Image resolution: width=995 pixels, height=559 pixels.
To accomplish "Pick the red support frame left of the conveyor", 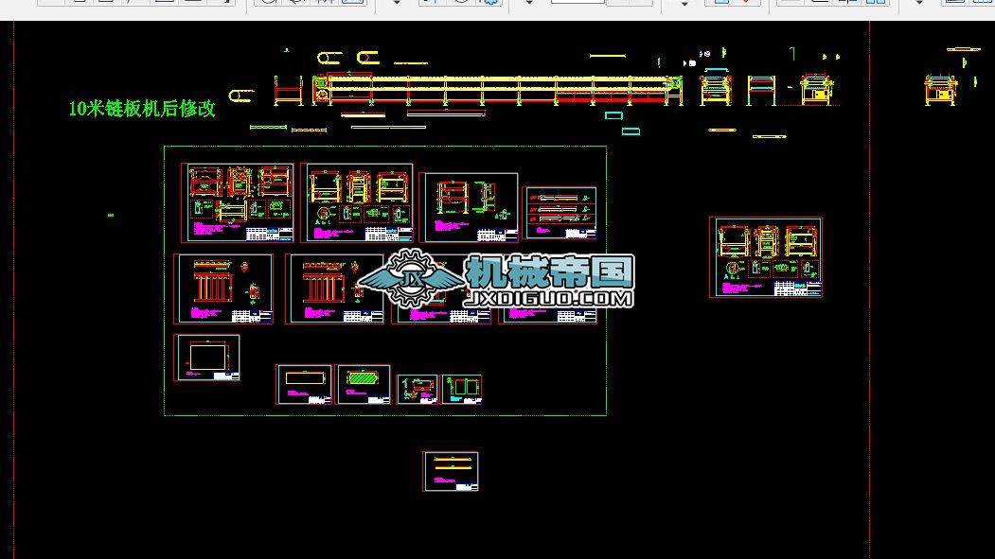I will pyautogui.click(x=288, y=90).
